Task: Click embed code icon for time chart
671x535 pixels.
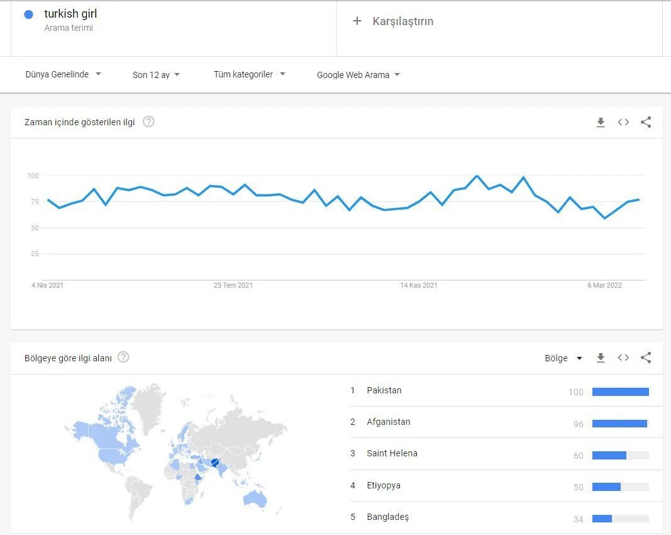Action: [623, 123]
